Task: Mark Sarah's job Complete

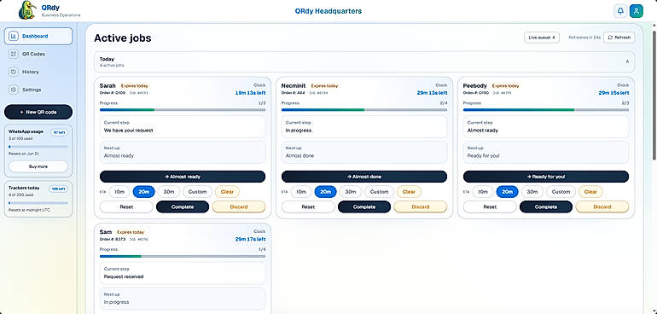Action: pos(183,206)
